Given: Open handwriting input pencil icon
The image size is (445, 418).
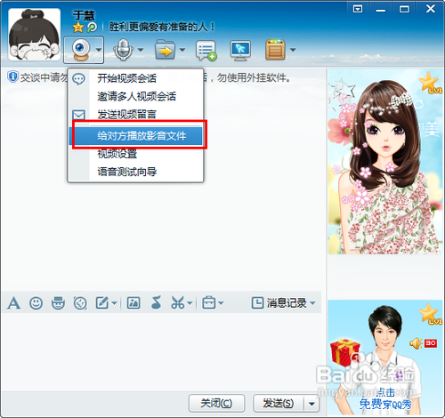Looking at the screenshot, I should 102,303.
